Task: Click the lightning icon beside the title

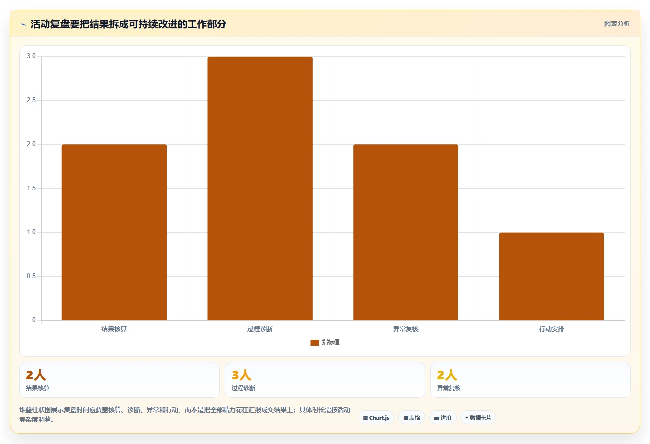Action: pos(23,24)
